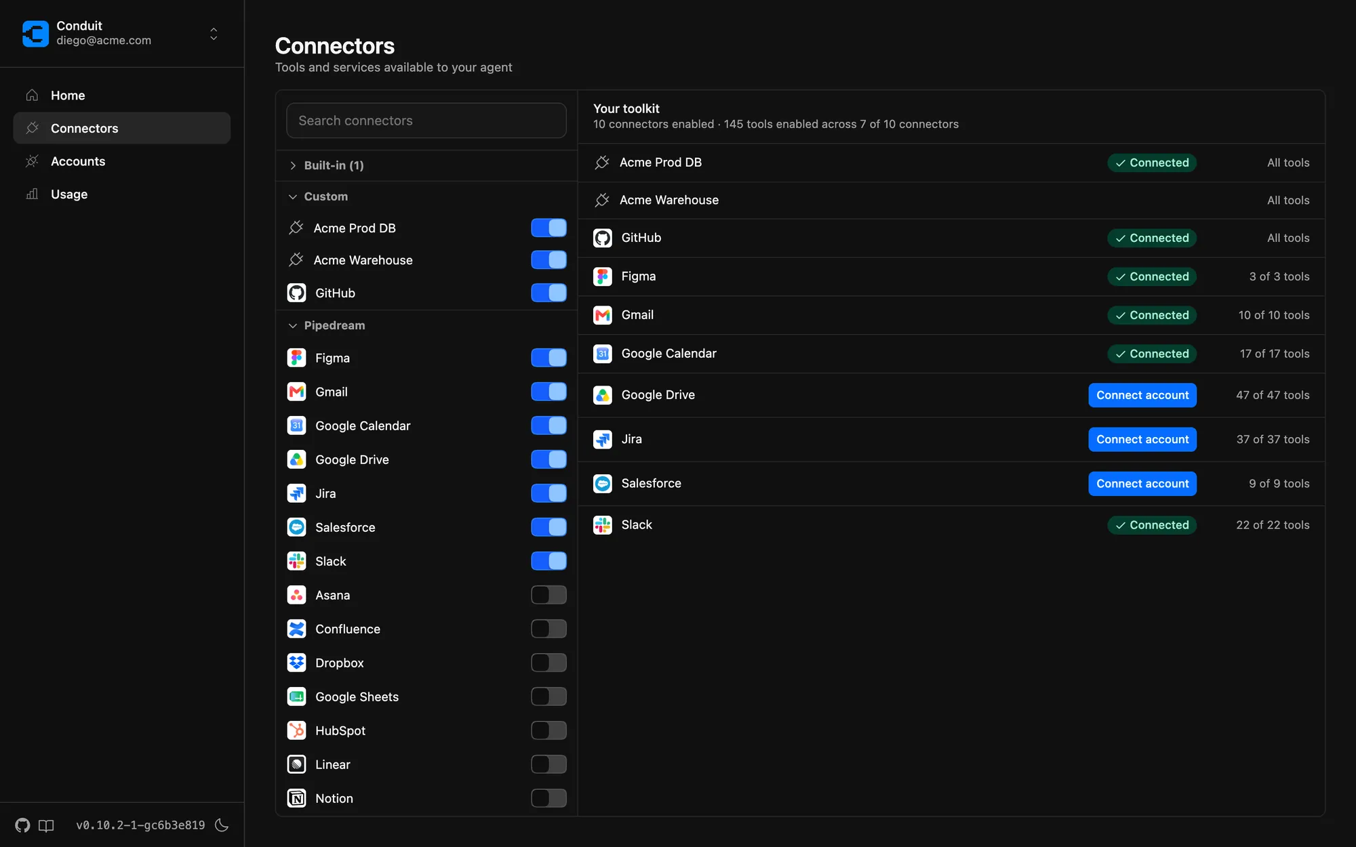Image resolution: width=1356 pixels, height=847 pixels.
Task: Open the documentation book icon
Action: (x=46, y=825)
